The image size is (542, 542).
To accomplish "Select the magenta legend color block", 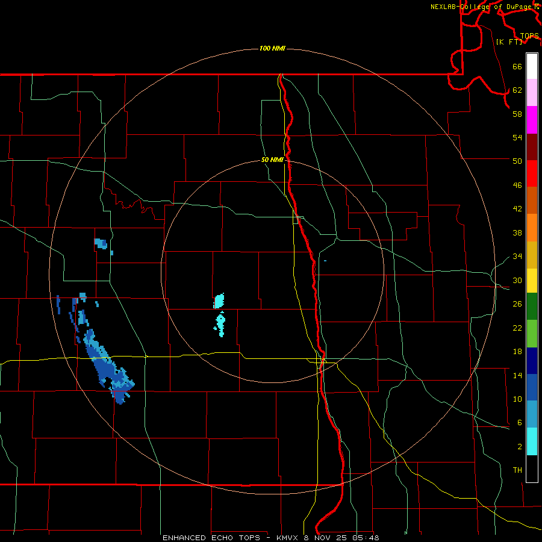I will coord(532,120).
